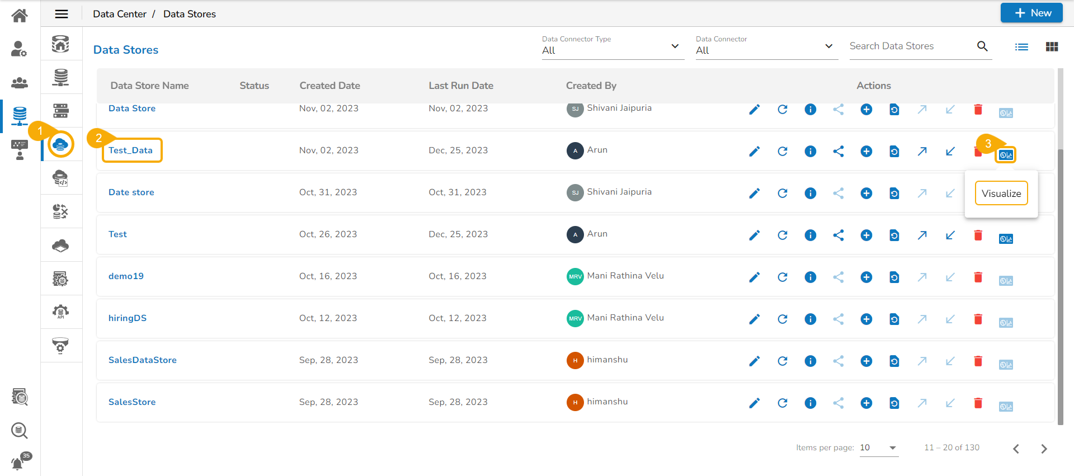1074x476 pixels.
Task: Open notifications bell with 35 badge
Action: 18,463
